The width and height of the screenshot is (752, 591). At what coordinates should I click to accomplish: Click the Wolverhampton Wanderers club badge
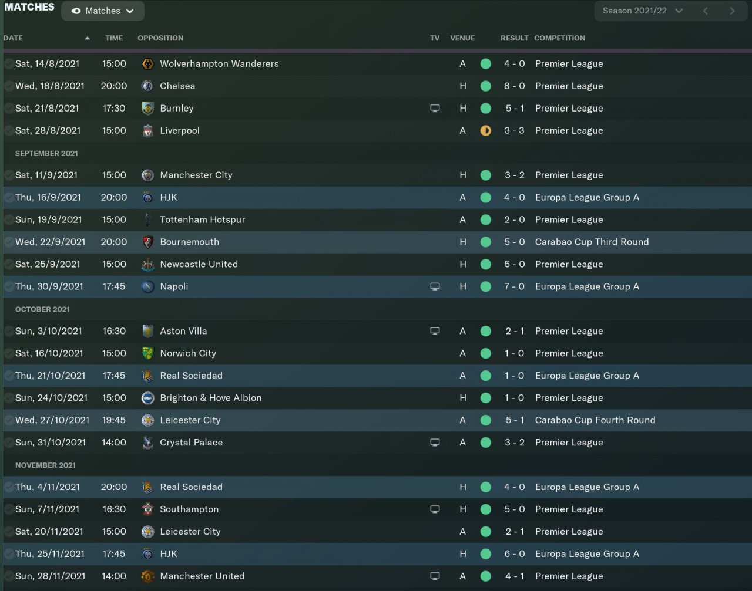point(148,64)
